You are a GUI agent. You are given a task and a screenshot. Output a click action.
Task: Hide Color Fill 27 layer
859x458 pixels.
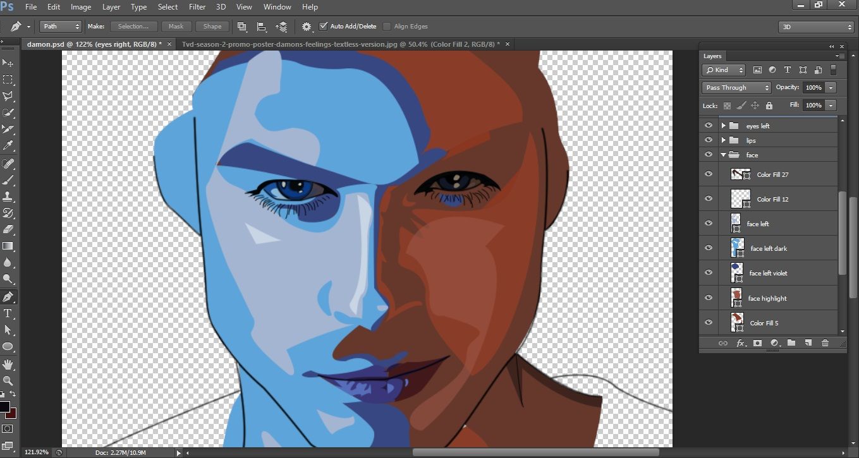709,174
